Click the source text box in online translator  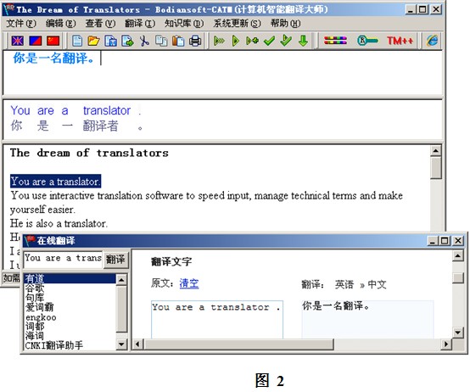(x=217, y=320)
